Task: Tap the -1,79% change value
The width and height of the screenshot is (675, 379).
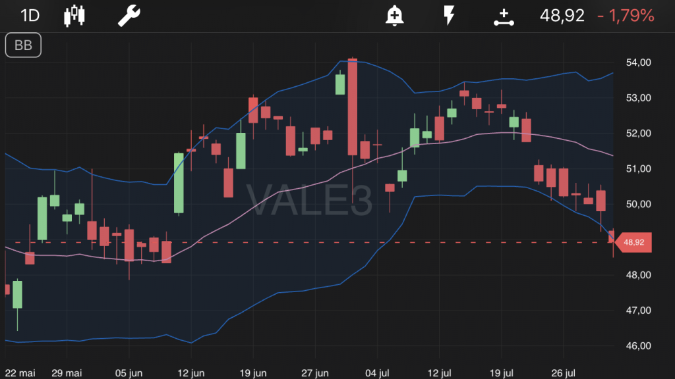Action: 626,16
